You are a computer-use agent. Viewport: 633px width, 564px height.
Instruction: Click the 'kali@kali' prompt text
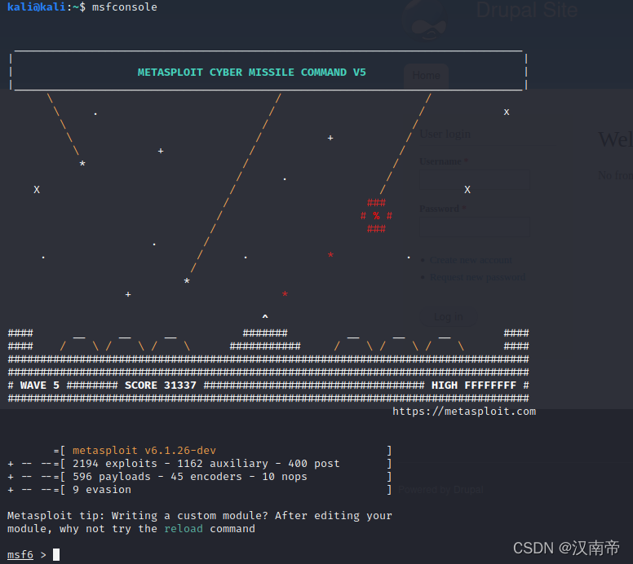37,7
